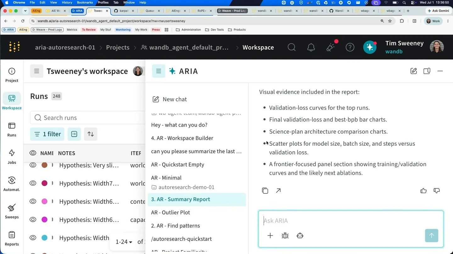Go to Runs in the left sidebar
The height and width of the screenshot is (254, 453).
click(12, 130)
